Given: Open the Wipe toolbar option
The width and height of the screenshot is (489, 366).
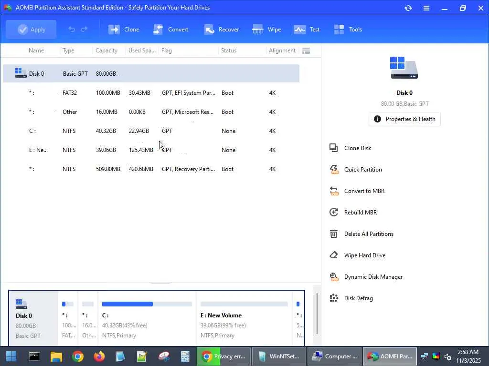Looking at the screenshot, I should point(266,30).
